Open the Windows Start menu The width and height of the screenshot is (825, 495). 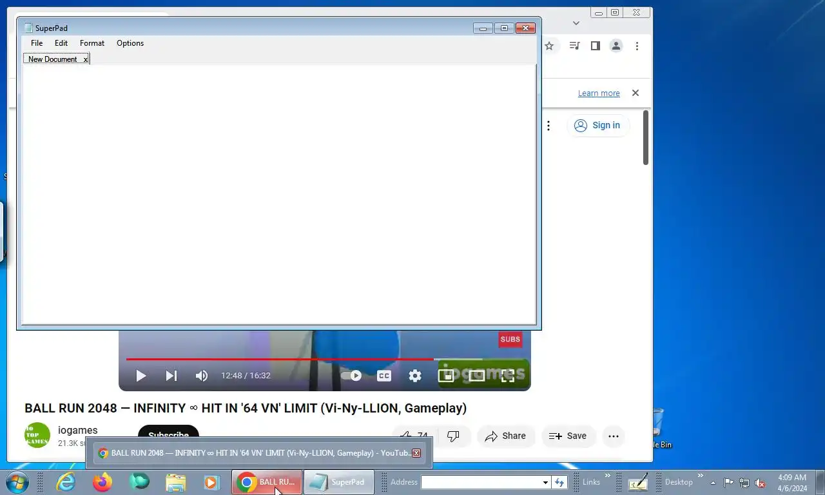pos(17,482)
